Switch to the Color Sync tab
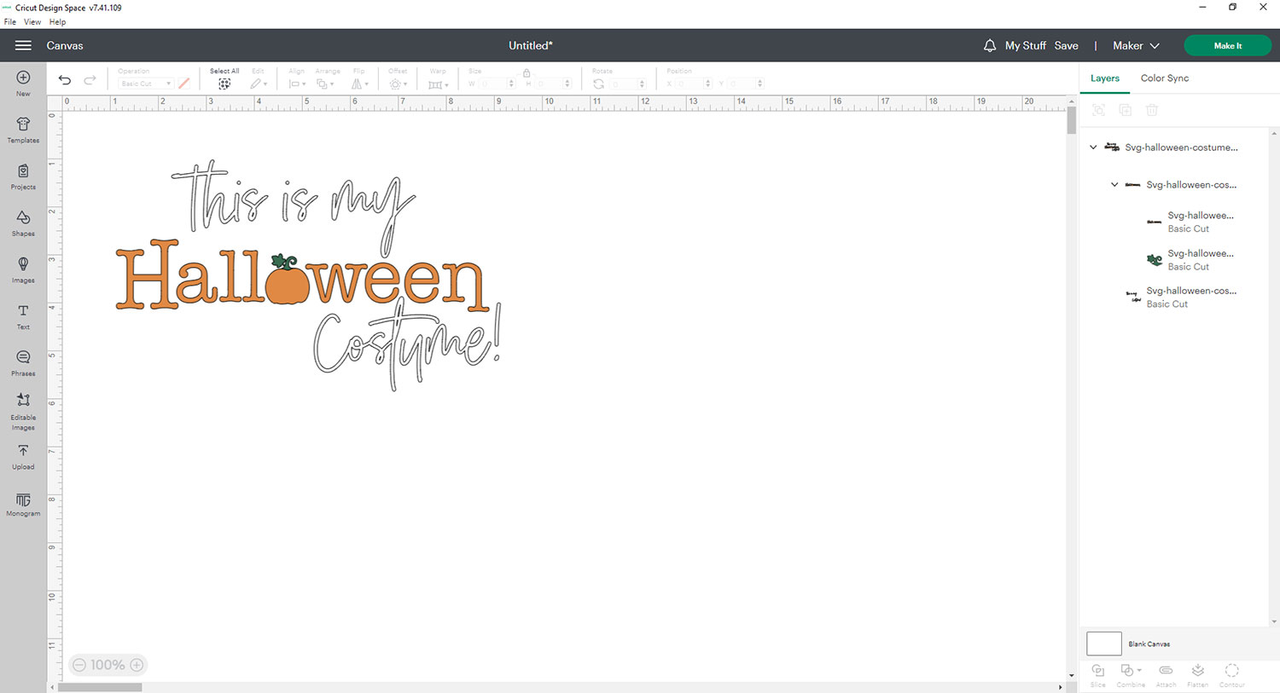 [1165, 78]
